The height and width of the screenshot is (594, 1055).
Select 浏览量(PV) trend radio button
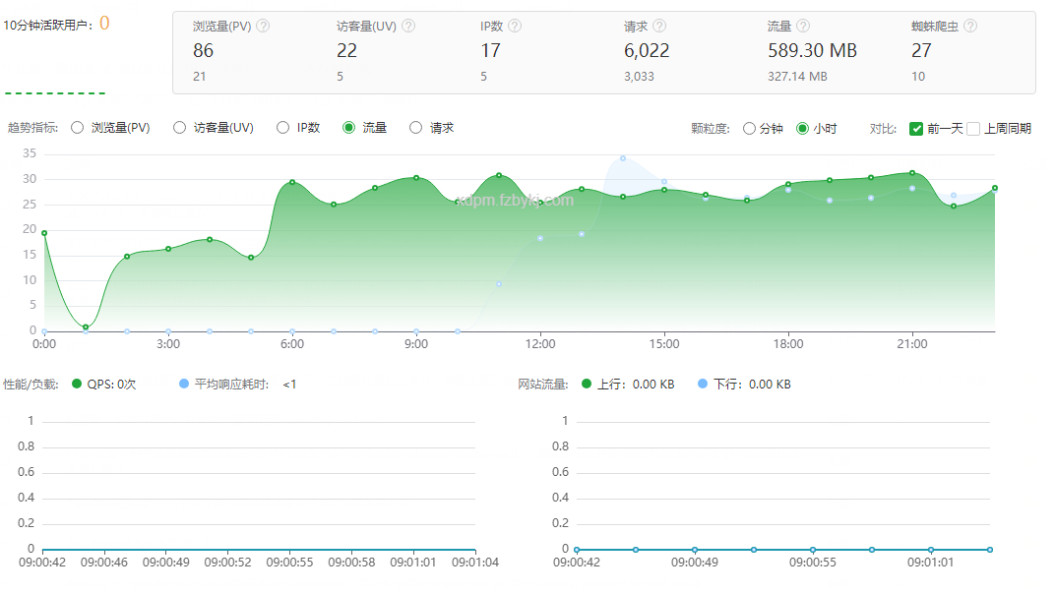(78, 128)
